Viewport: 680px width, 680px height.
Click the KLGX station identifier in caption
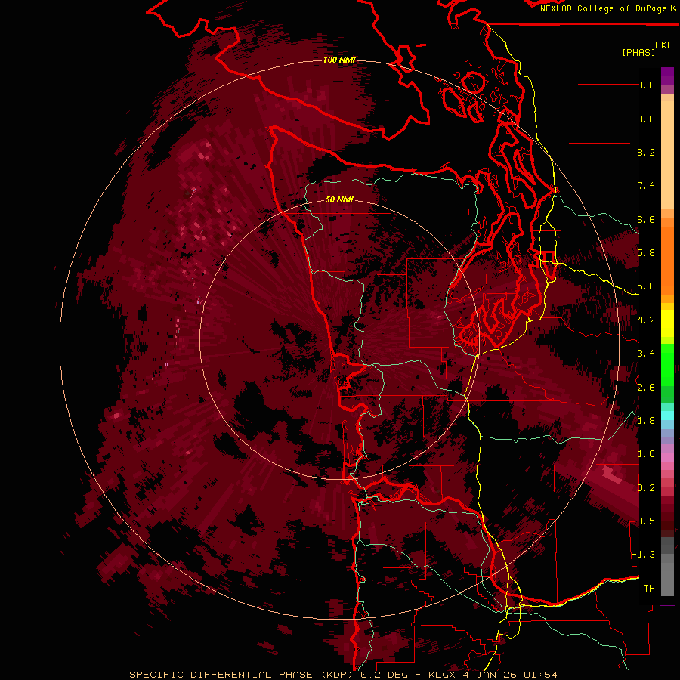(442, 675)
